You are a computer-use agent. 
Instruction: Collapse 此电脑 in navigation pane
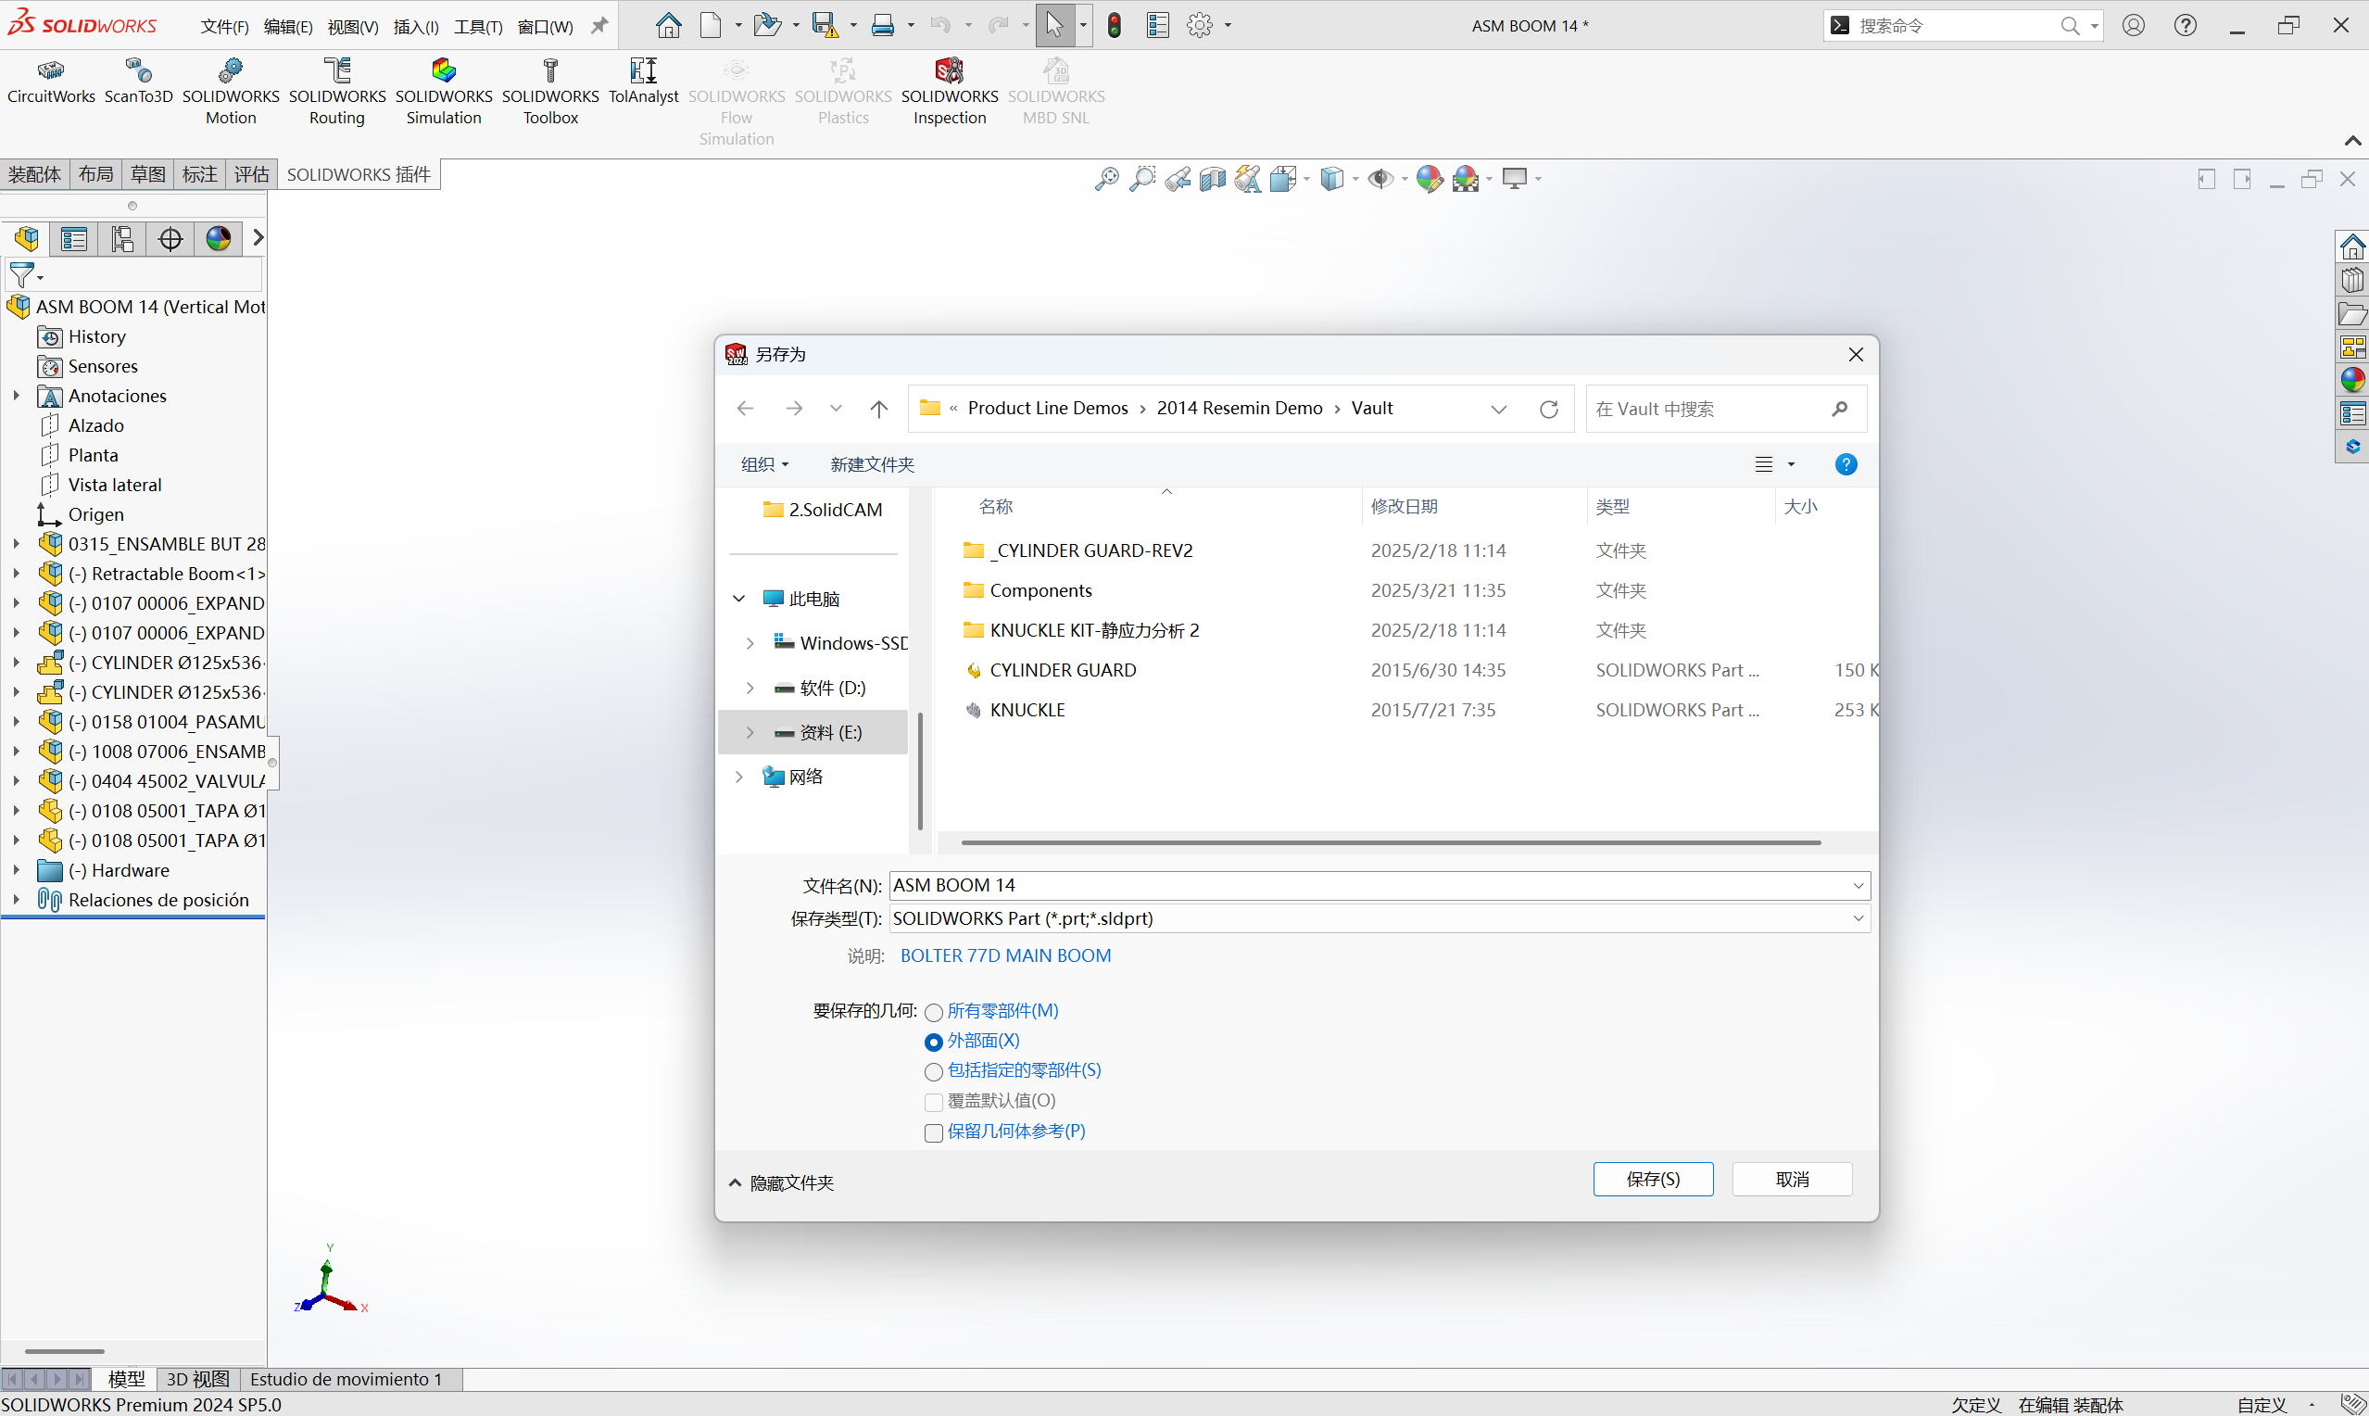pos(738,599)
